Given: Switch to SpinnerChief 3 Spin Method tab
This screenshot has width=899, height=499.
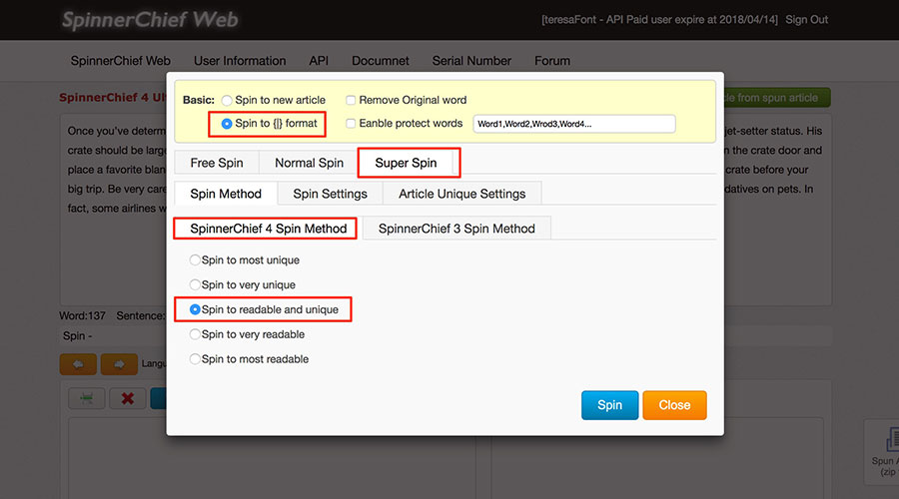Looking at the screenshot, I should 456,229.
